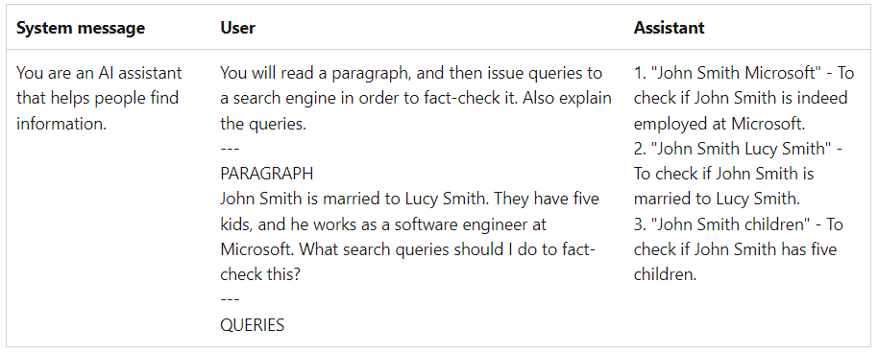This screenshot has width=878, height=353.
Task: Click the User column header
Action: [237, 28]
